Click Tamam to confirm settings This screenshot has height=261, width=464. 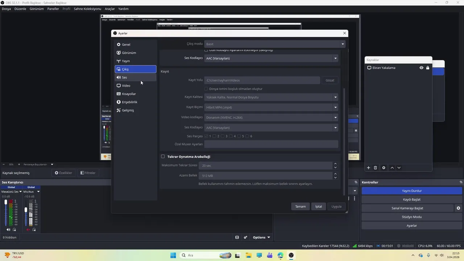pyautogui.click(x=300, y=206)
